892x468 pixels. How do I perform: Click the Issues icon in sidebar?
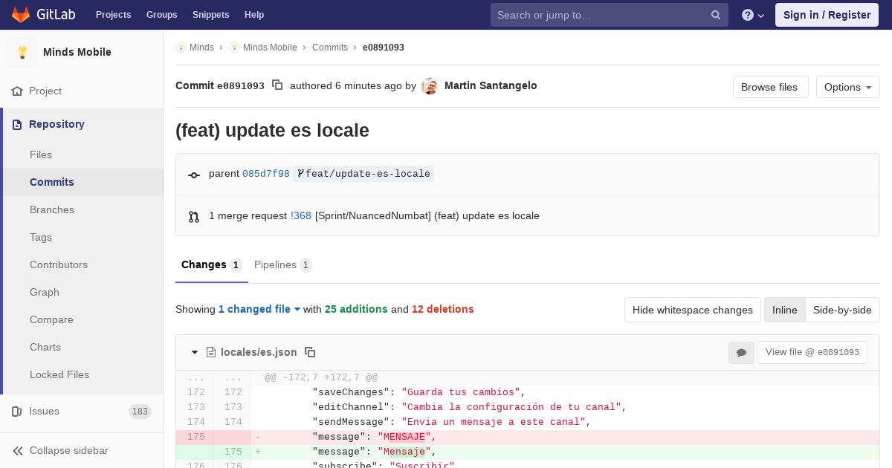(17, 411)
